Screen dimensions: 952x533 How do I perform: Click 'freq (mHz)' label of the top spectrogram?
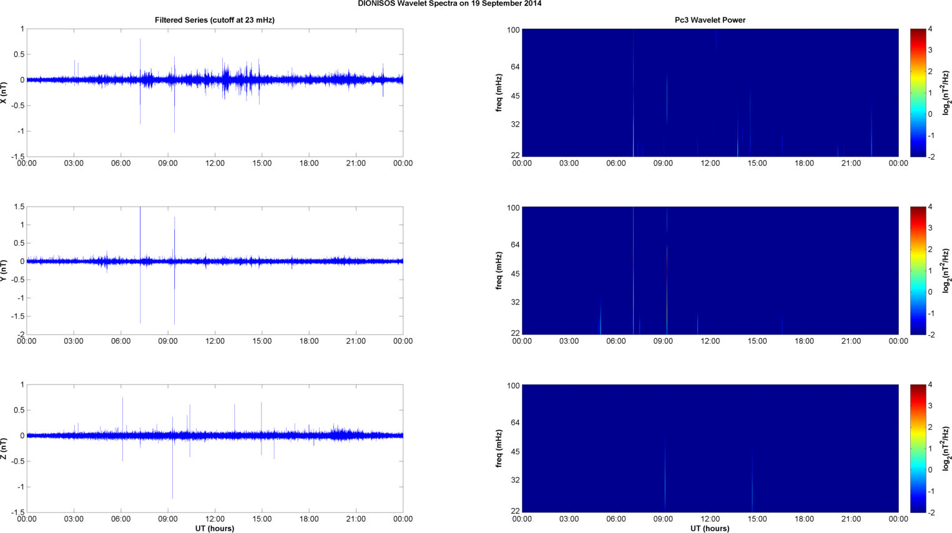tap(499, 93)
